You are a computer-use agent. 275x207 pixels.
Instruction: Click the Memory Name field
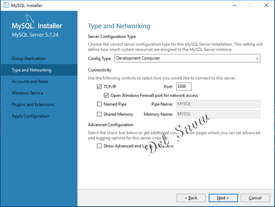click(218, 114)
